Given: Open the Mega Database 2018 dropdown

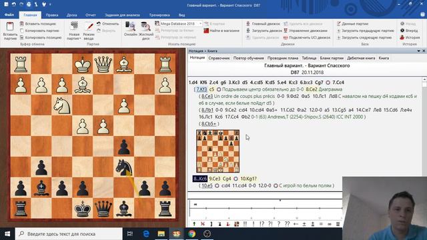Looking at the screenshot, I should 200,24.
